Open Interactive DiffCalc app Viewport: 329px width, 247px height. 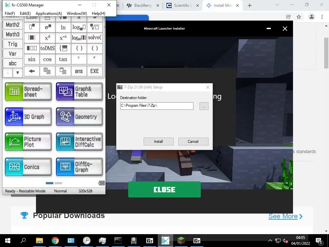[x=80, y=142]
